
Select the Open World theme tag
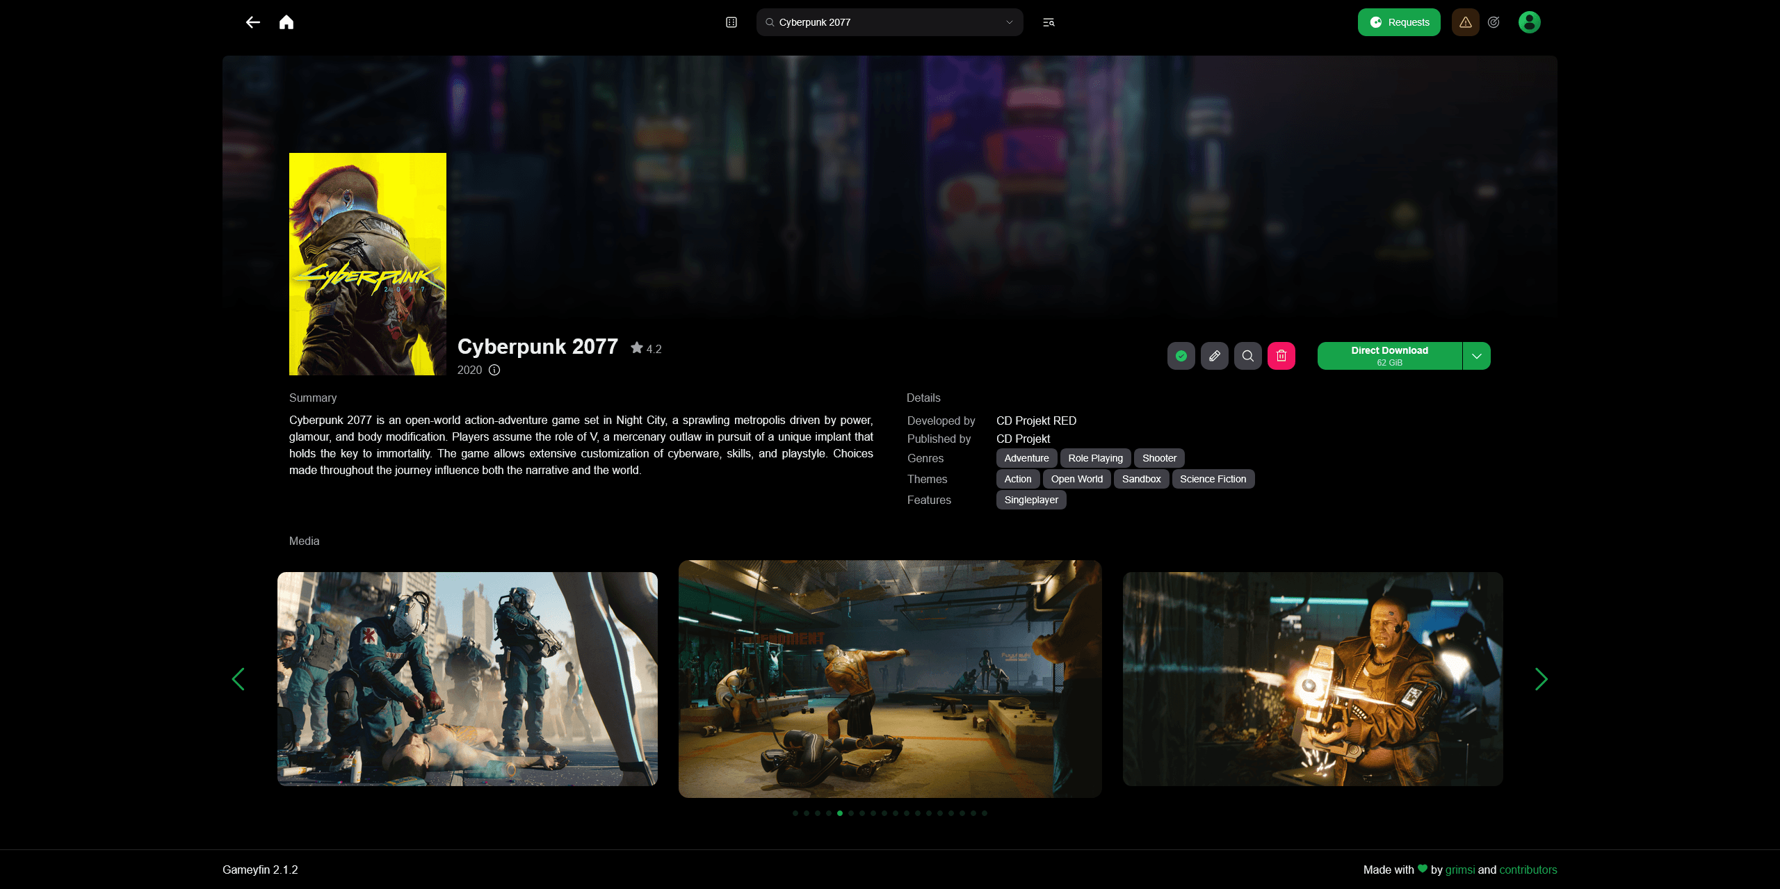point(1076,479)
